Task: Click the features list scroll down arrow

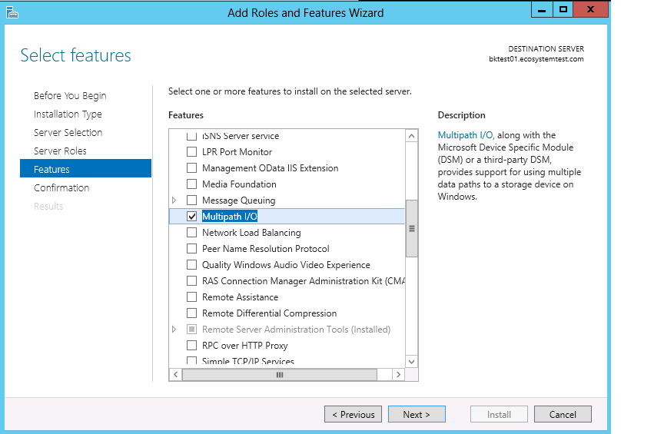Action: tap(412, 361)
